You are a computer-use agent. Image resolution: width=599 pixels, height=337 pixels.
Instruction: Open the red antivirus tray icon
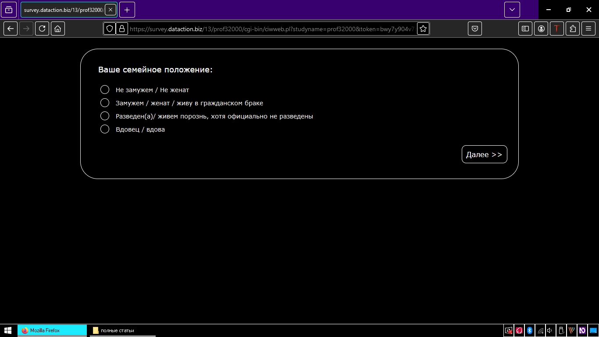(519, 330)
